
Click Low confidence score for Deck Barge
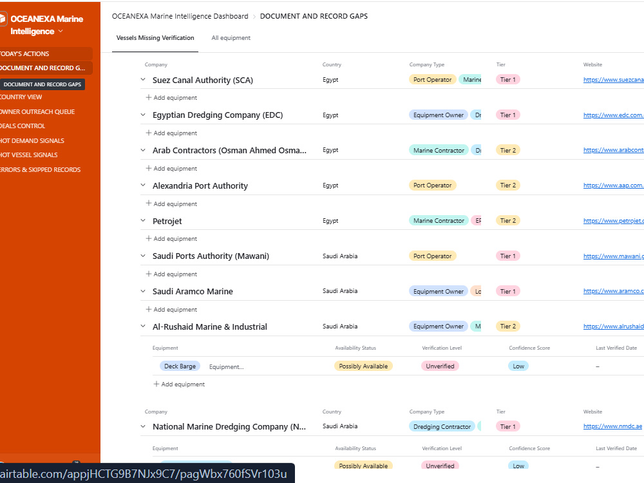tap(518, 366)
